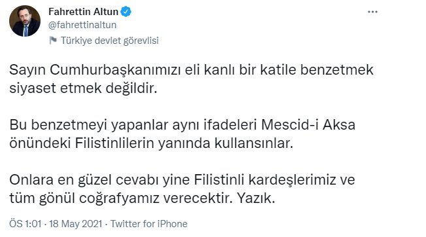The height and width of the screenshot is (237, 426).
Task: Click the line starting 'önündeki Filistinlilerin'
Action: tap(152, 143)
